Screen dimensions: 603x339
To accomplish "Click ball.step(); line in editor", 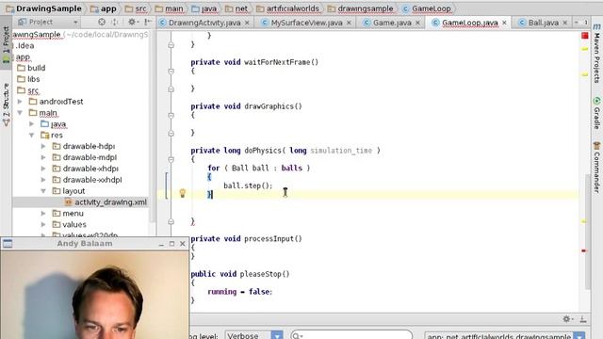I will click(x=248, y=186).
